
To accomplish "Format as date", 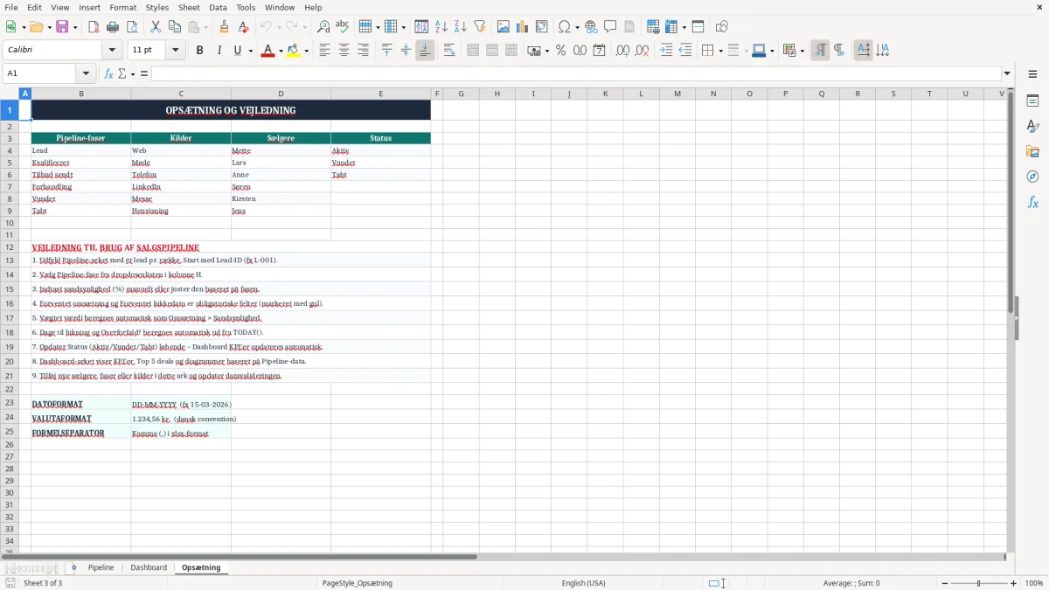I will click(599, 51).
